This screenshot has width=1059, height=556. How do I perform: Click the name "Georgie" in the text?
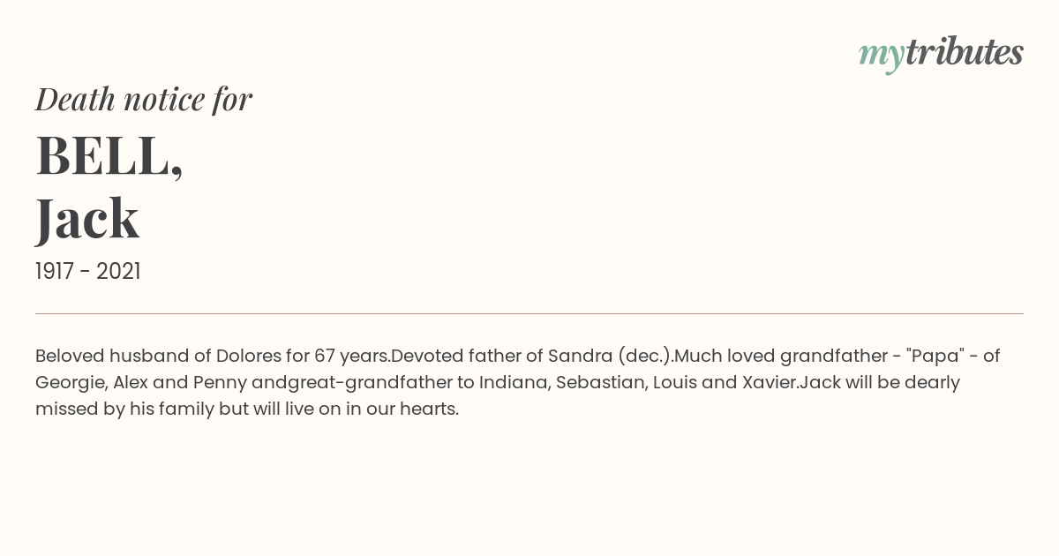coord(70,383)
